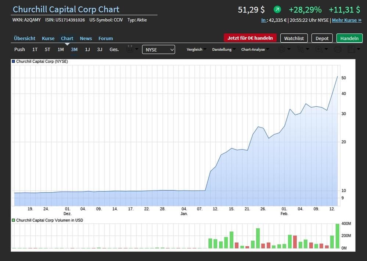Toggle the Push live update mode

[19, 49]
